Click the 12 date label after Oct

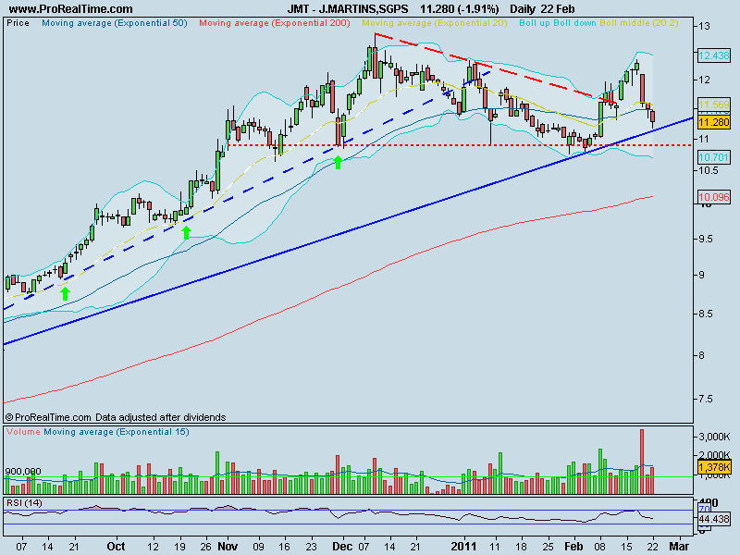coord(153,547)
